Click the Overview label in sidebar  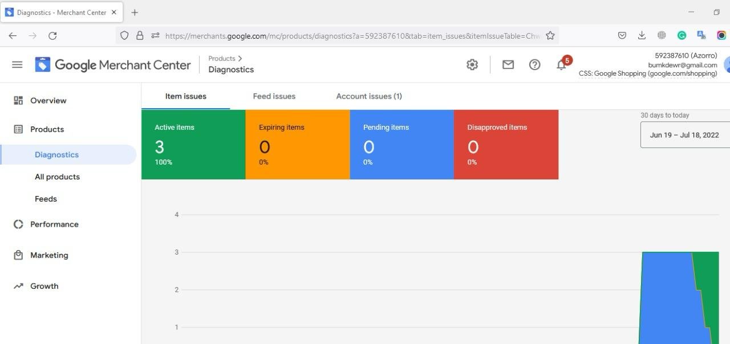coord(48,100)
